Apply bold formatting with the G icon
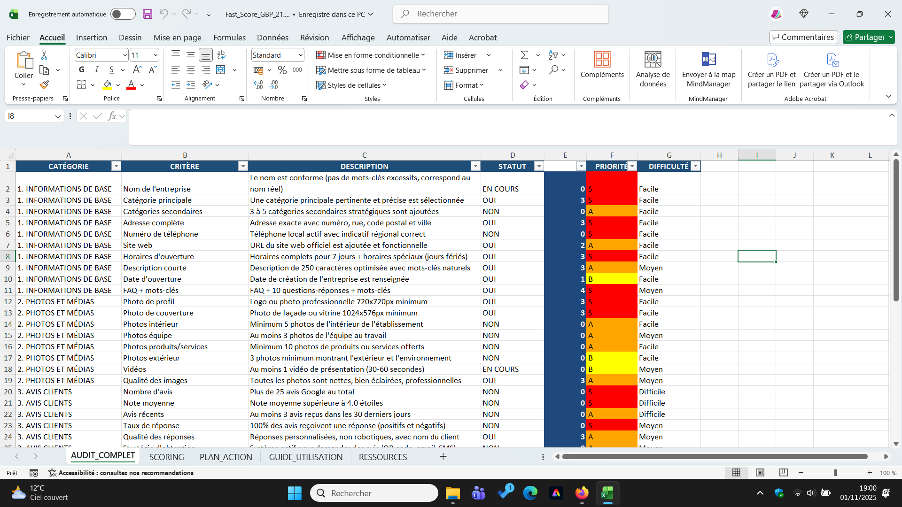 (x=81, y=69)
